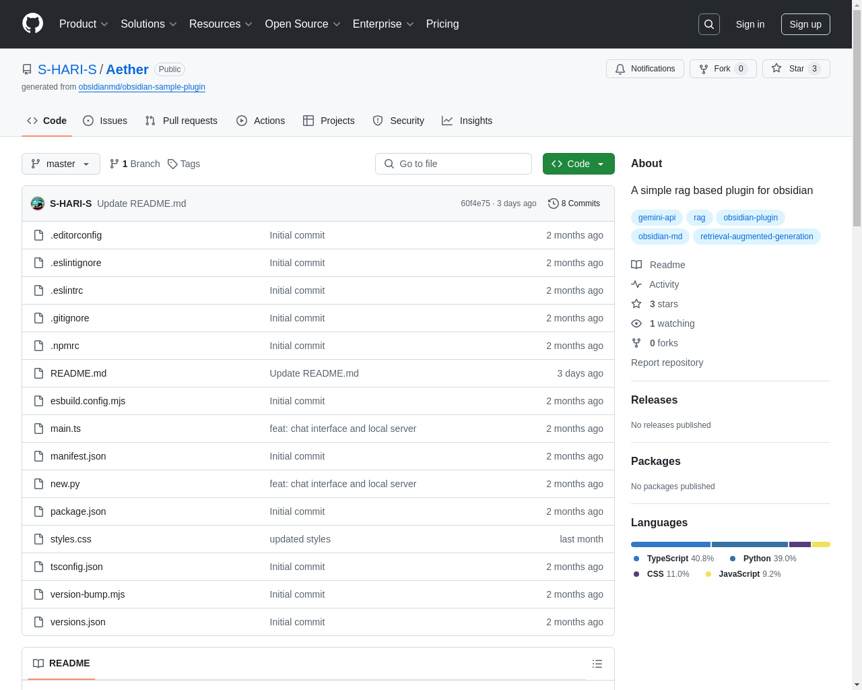Switch to the Pull requests tab
The image size is (862, 690).
click(x=181, y=121)
